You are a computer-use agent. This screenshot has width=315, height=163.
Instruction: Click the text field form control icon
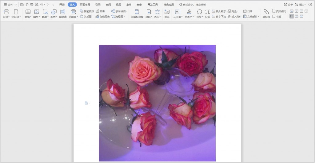292,11
